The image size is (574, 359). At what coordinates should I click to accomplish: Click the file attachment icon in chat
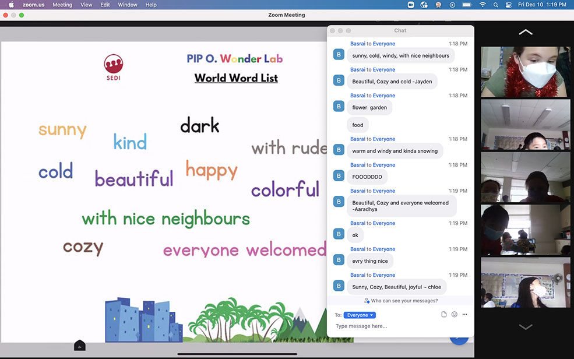click(x=444, y=315)
